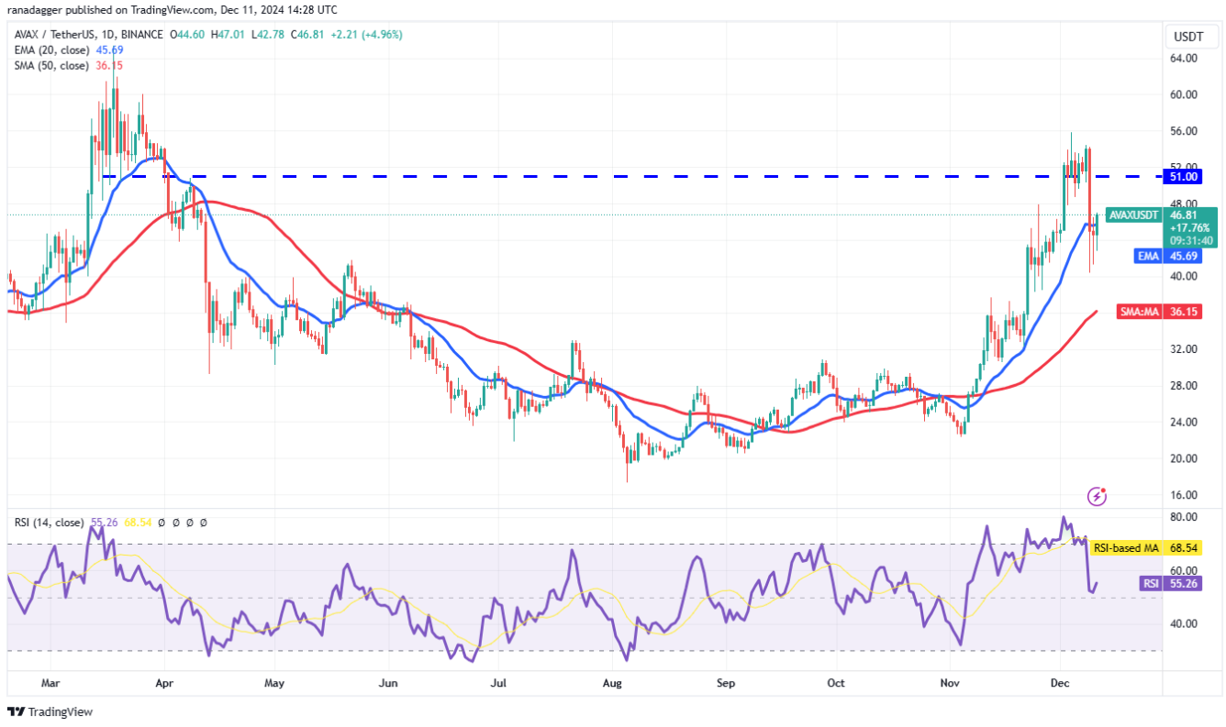The image size is (1226, 727).
Task: Click the 16.00 price axis value
Action: click(x=1184, y=494)
